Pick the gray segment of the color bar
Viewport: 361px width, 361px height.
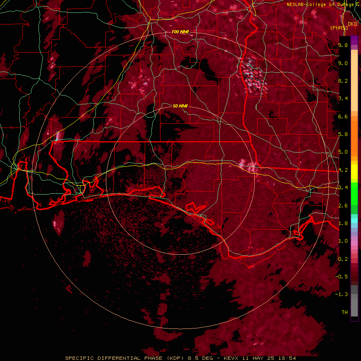click(x=354, y=300)
